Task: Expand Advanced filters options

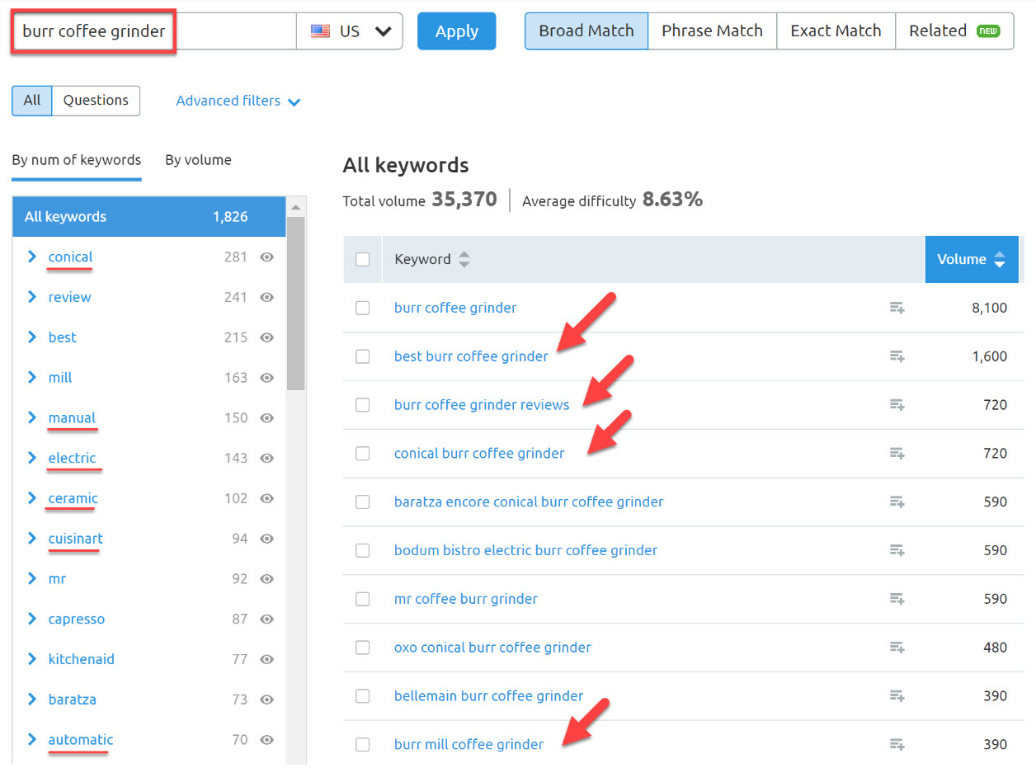Action: coord(238,101)
